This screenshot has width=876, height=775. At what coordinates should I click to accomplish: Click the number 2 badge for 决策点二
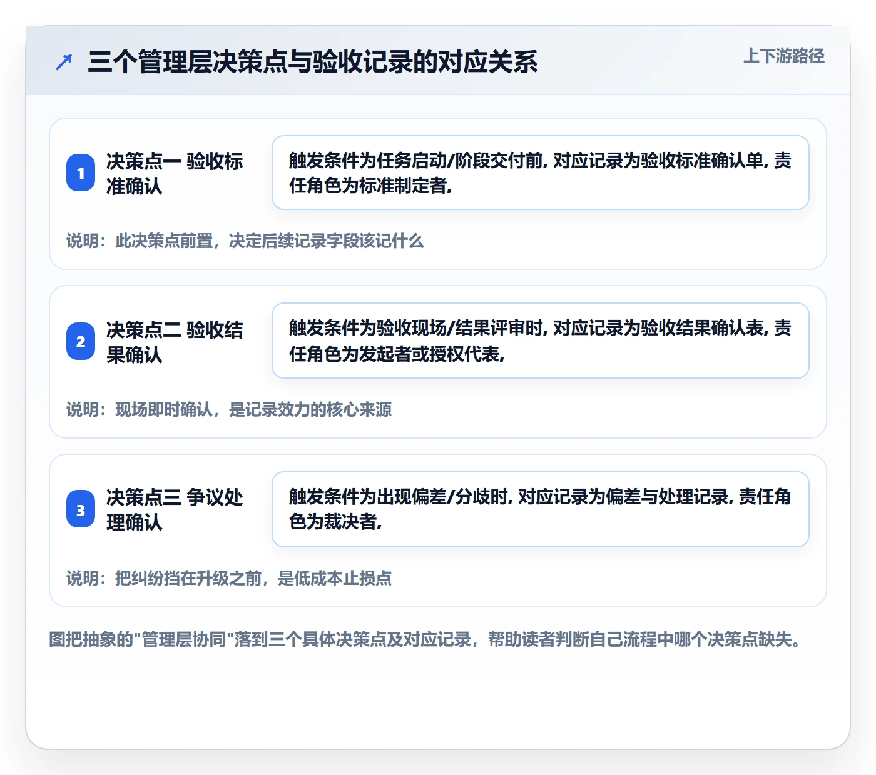click(x=81, y=341)
